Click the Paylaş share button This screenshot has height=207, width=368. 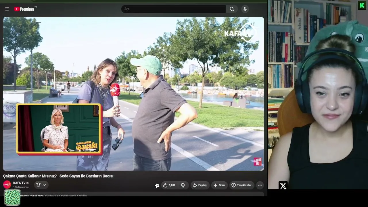(200, 185)
